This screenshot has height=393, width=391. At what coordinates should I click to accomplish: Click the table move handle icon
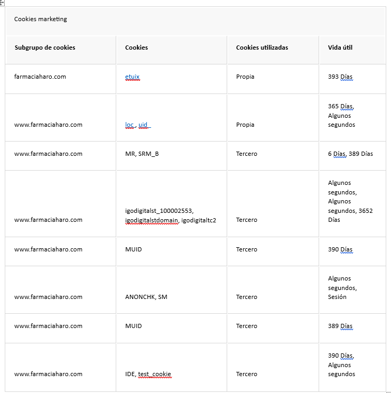click(2, 3)
